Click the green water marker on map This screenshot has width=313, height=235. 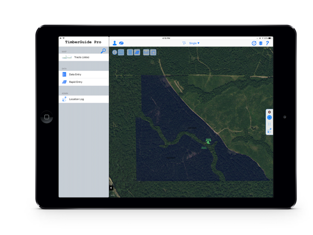pos(204,148)
